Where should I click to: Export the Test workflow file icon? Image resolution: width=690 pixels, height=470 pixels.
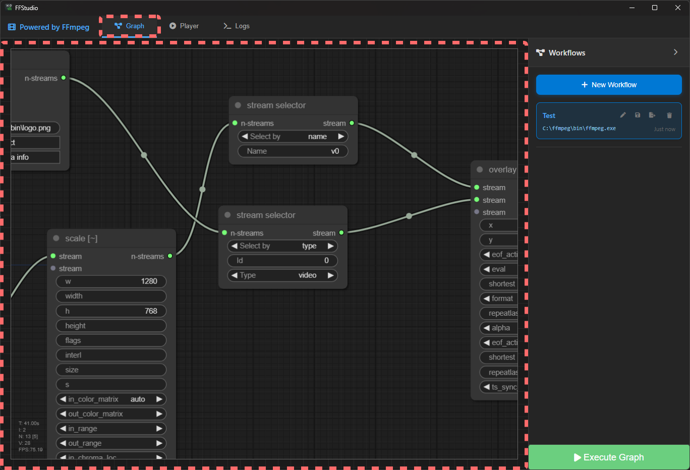point(652,115)
